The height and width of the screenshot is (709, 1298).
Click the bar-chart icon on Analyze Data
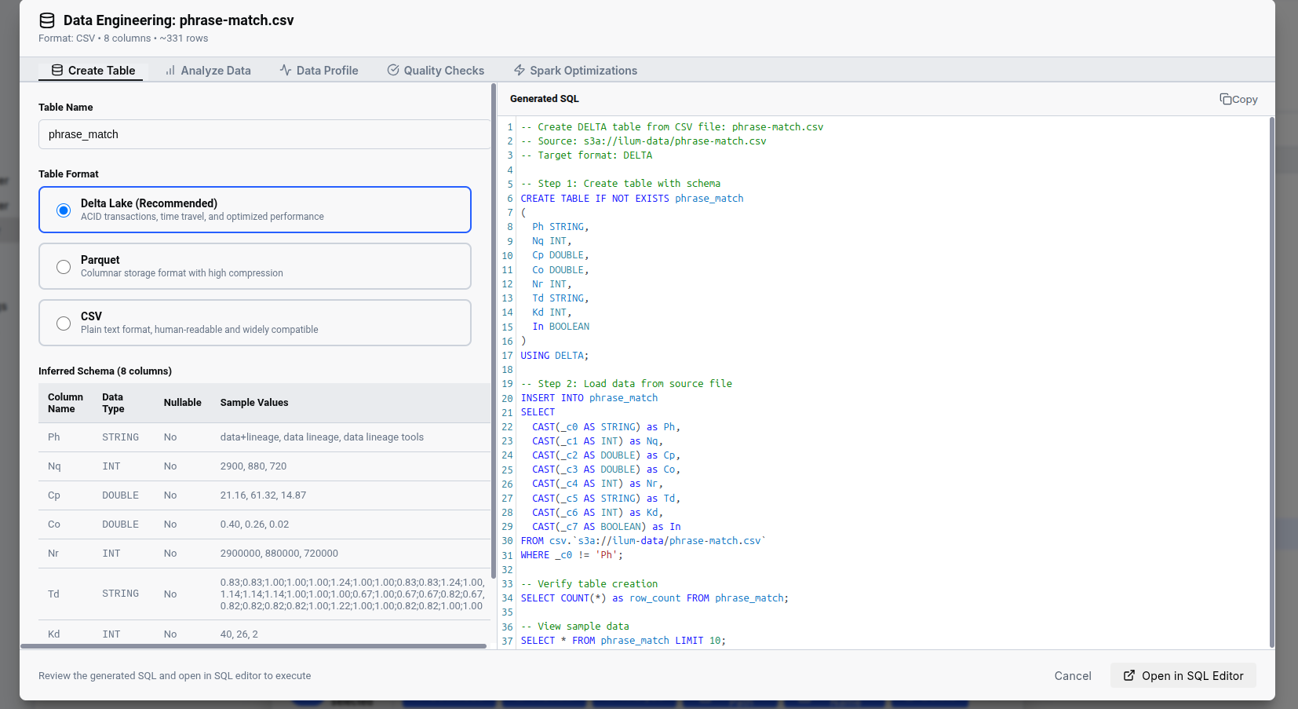[169, 70]
